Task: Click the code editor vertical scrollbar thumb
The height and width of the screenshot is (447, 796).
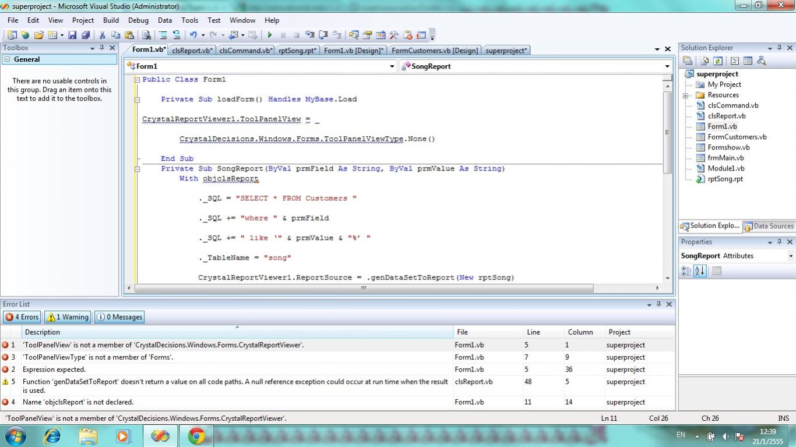Action: (x=667, y=132)
